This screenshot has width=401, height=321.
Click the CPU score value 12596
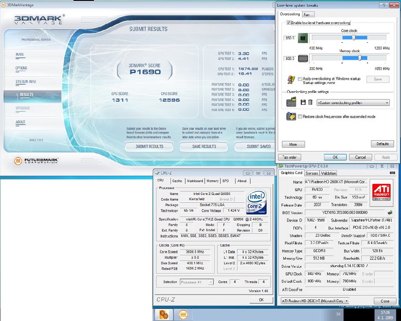pyautogui.click(x=169, y=100)
